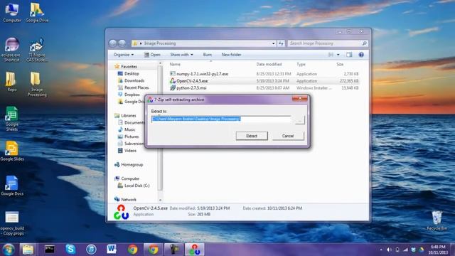Viewport: 455px width, 256px height.
Task: Select the TI-Nspire CAS Student desktop icon
Action: pyautogui.click(x=37, y=50)
